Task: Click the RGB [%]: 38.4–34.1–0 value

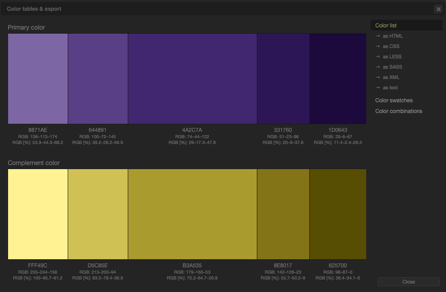Action: tap(338, 278)
